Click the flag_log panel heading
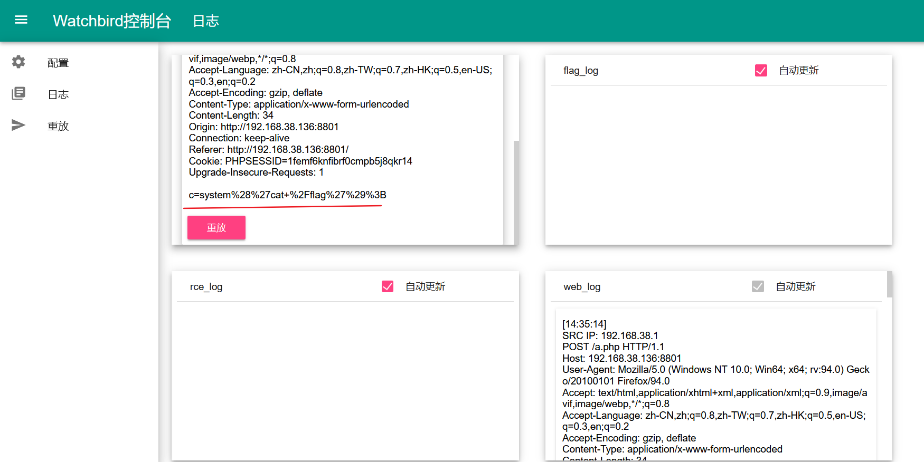Screen dimensions: 924x462 point(581,71)
